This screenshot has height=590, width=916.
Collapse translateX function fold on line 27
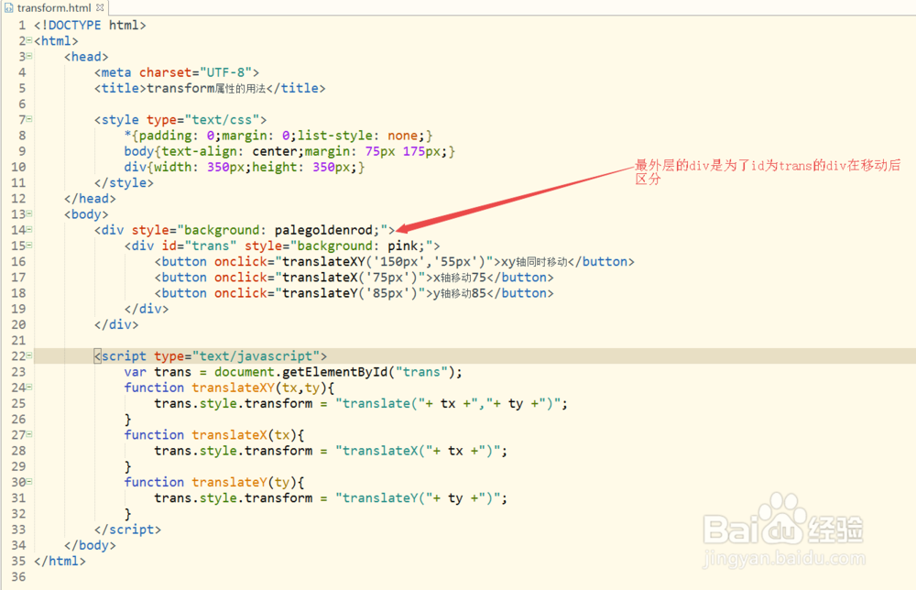pyautogui.click(x=29, y=434)
